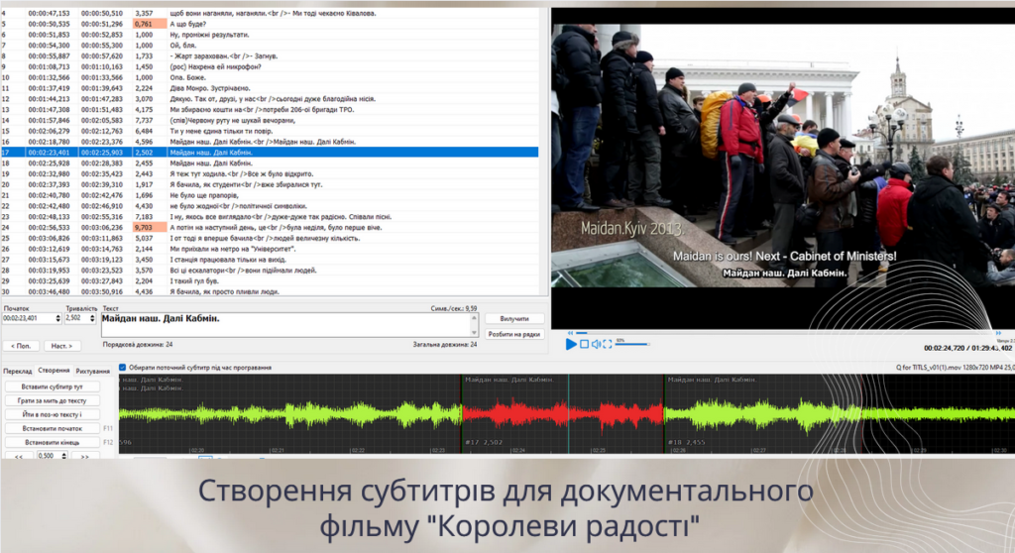Click start time 00:01:44,213 in row 12
The image size is (1015, 553).
point(50,99)
